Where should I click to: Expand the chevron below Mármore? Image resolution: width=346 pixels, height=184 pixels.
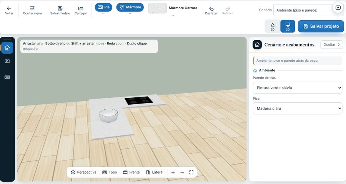point(130,14)
